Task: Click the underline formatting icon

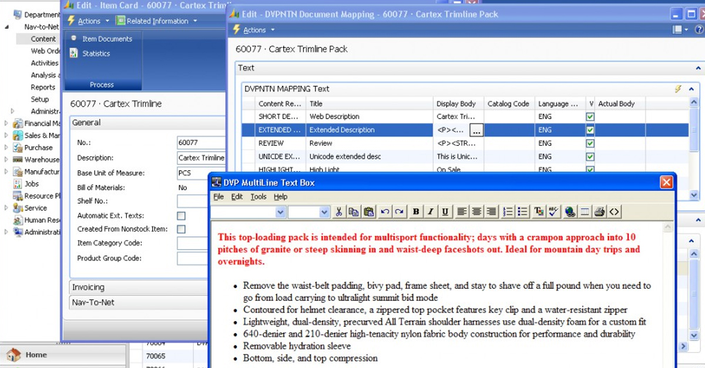Action: click(445, 212)
